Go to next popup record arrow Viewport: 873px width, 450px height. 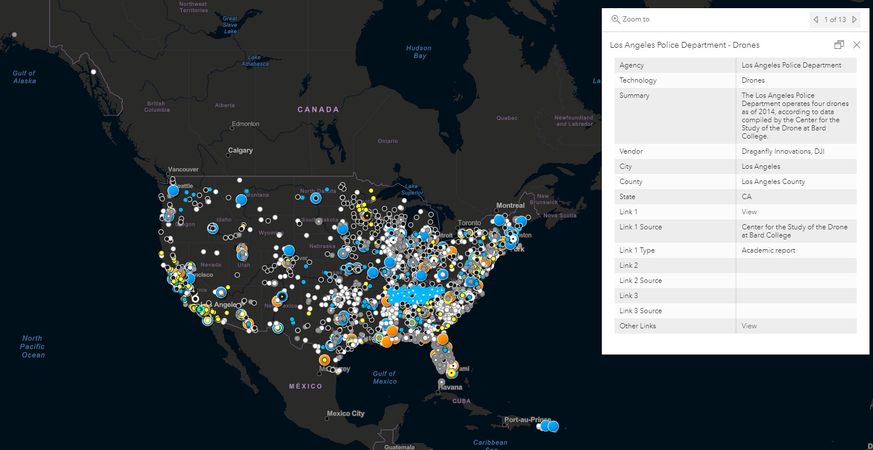[x=854, y=20]
